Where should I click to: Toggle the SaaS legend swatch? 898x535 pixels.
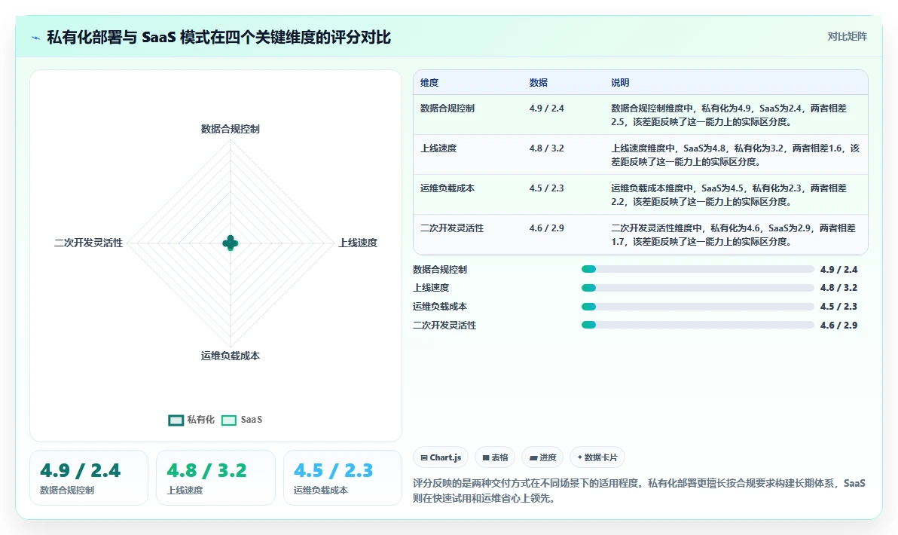(229, 420)
